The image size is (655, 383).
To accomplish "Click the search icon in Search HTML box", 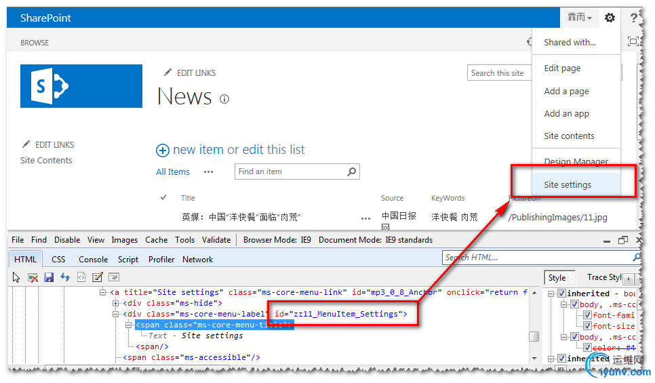I will coord(637,258).
